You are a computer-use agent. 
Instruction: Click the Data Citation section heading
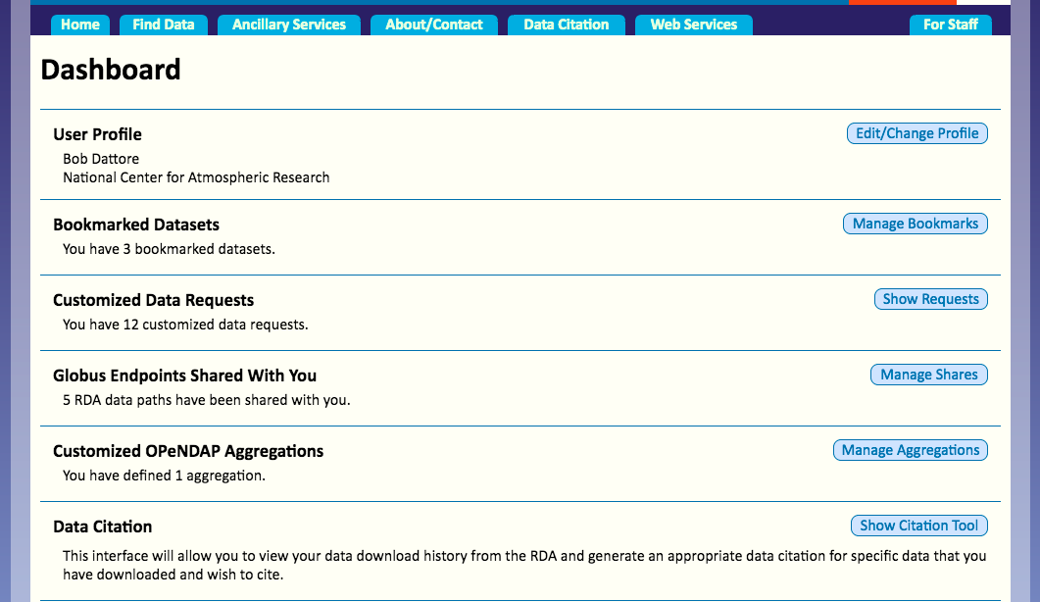coord(102,527)
